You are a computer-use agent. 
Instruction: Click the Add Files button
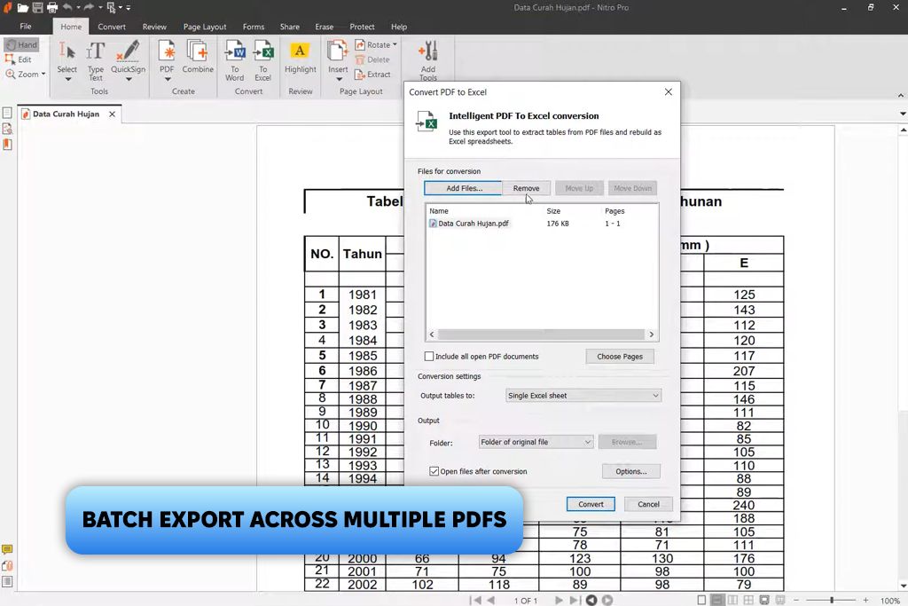pos(463,188)
